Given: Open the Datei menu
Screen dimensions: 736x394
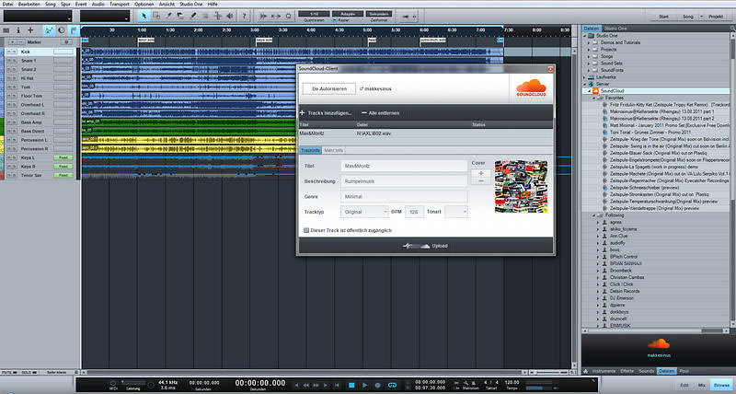Looking at the screenshot, I should (7, 4).
